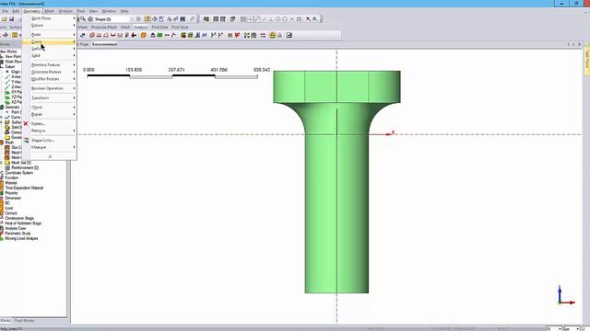Click the Save icon in top toolbar
The width and height of the screenshot is (590, 331).
tap(11, 18)
